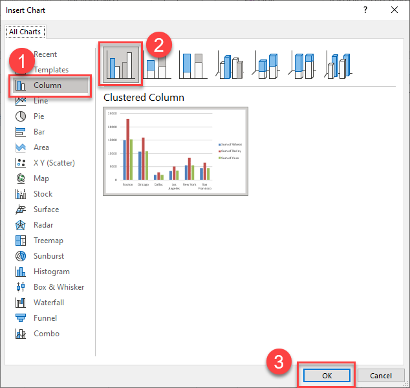
Task: Open the Treemap chart category
Action: [49, 241]
